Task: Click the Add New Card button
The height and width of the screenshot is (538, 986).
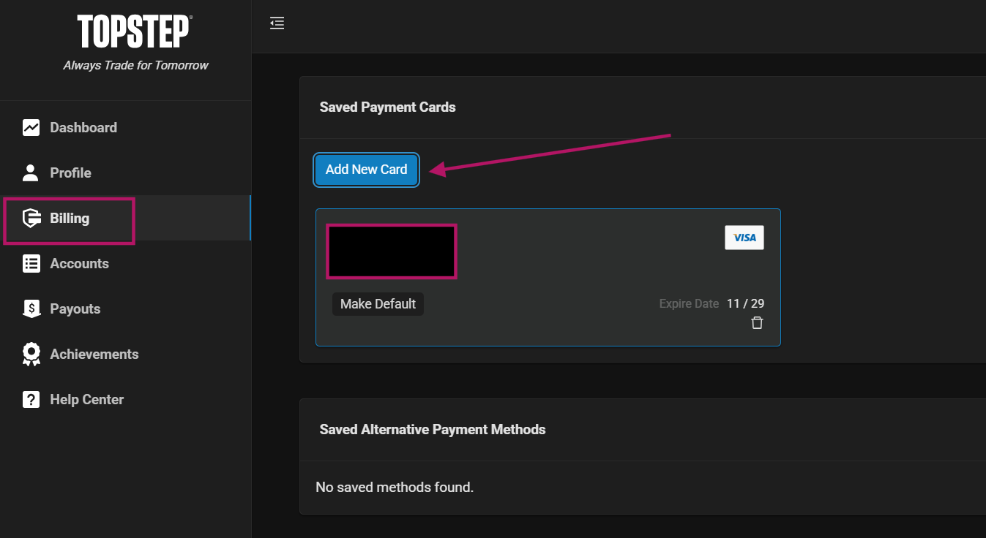Action: tap(366, 170)
